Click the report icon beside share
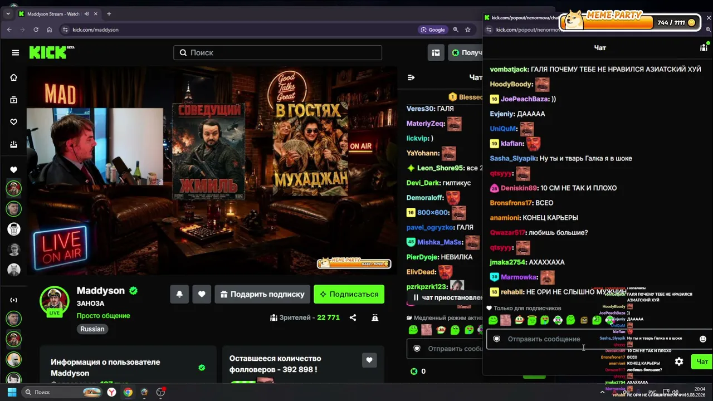 tap(375, 317)
